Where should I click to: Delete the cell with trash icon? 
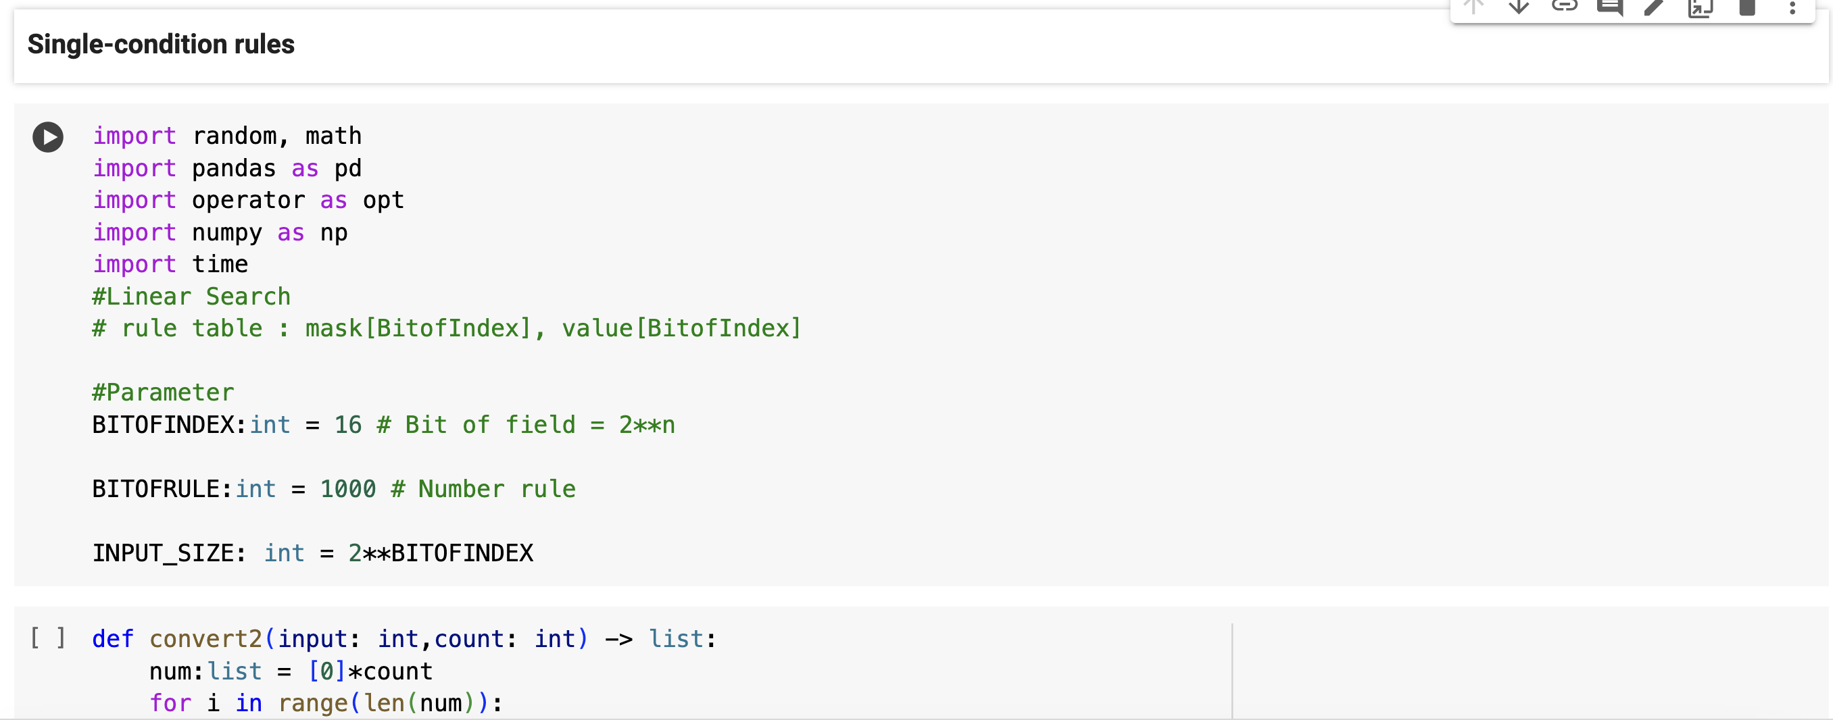click(1747, 7)
